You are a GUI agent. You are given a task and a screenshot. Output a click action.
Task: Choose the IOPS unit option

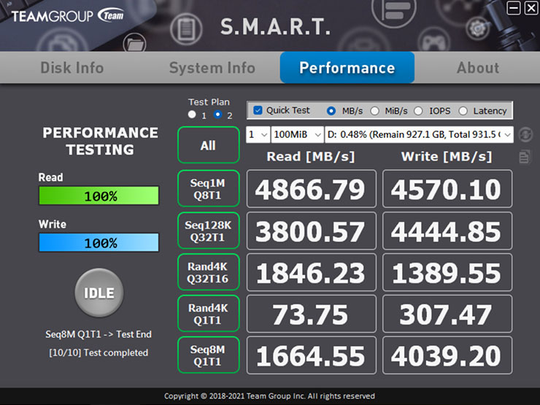tap(418, 111)
